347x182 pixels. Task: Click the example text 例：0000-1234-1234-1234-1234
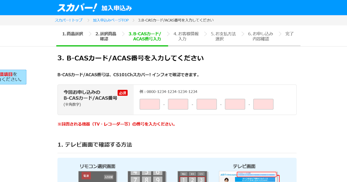coord(168,92)
